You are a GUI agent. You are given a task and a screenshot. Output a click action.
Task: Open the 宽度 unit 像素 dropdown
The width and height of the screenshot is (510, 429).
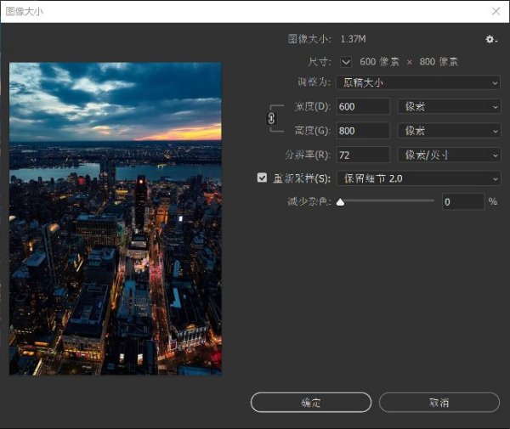[x=449, y=106]
